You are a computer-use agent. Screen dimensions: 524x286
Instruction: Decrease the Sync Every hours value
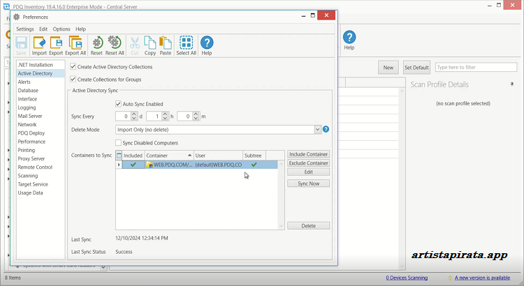coord(165,118)
